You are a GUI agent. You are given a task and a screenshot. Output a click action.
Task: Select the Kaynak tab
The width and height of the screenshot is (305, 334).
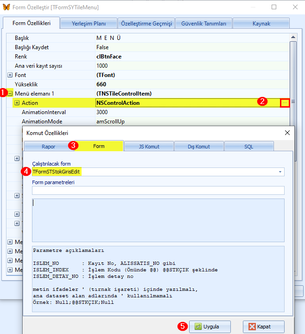point(261,23)
